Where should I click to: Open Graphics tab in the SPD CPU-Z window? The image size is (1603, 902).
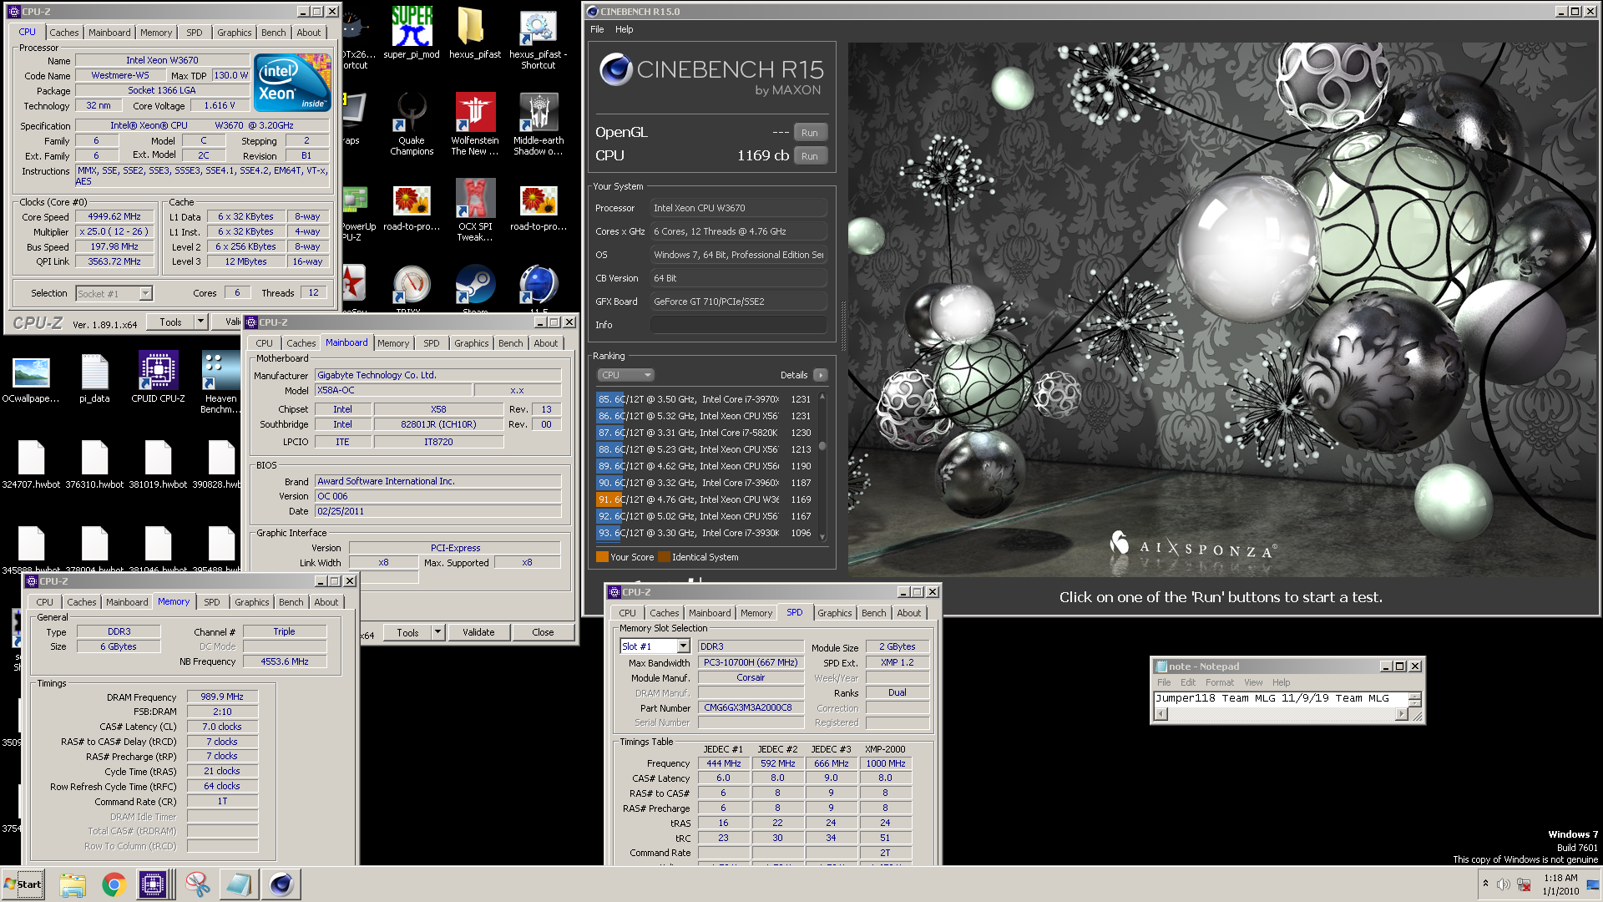pos(835,613)
